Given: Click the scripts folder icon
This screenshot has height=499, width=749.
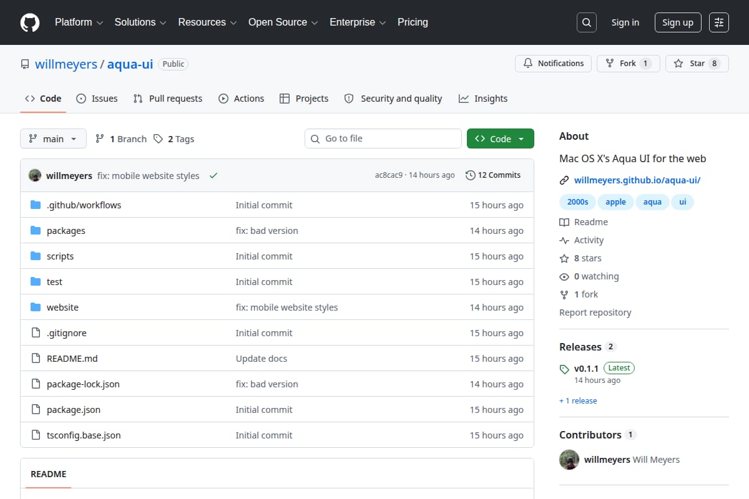Looking at the screenshot, I should coord(36,256).
